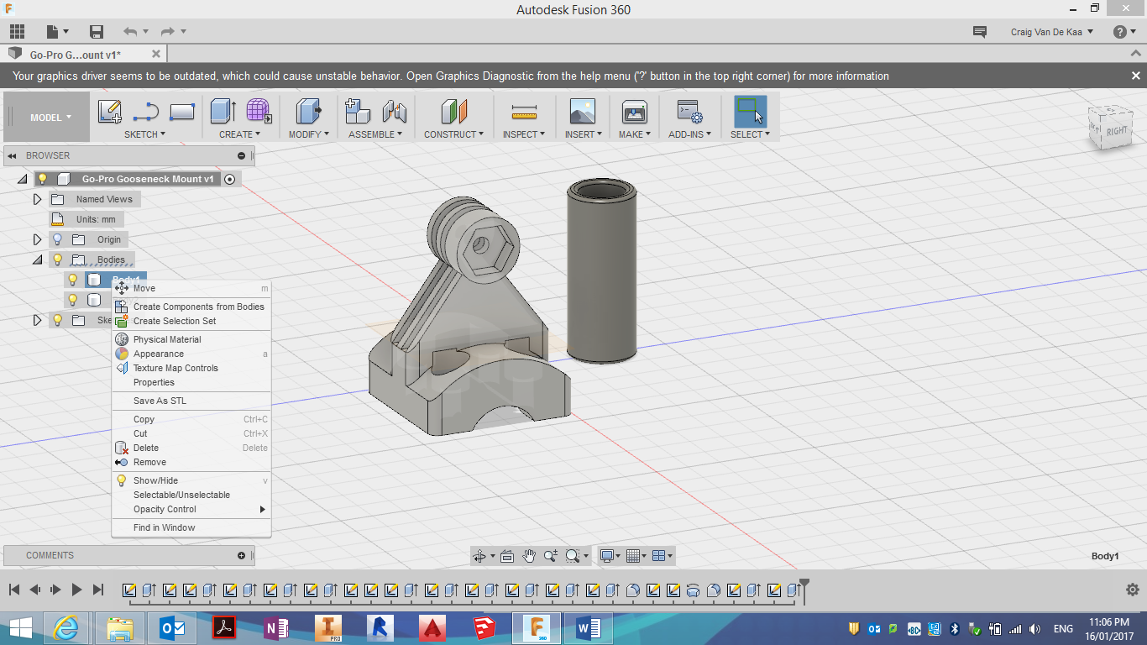Screen dimensions: 1147x645
Task: Click the Orbit navigation icon
Action: point(479,556)
